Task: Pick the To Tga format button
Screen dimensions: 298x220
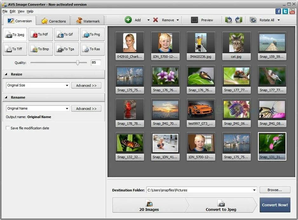Action: 66,49
